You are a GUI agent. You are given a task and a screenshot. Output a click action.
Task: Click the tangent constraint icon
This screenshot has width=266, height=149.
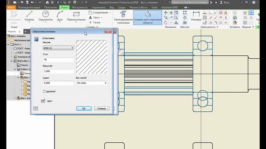point(211,22)
